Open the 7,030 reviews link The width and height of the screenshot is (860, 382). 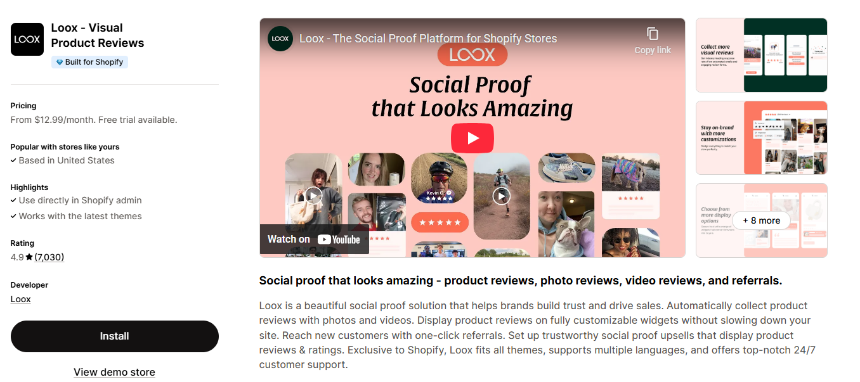tap(49, 257)
